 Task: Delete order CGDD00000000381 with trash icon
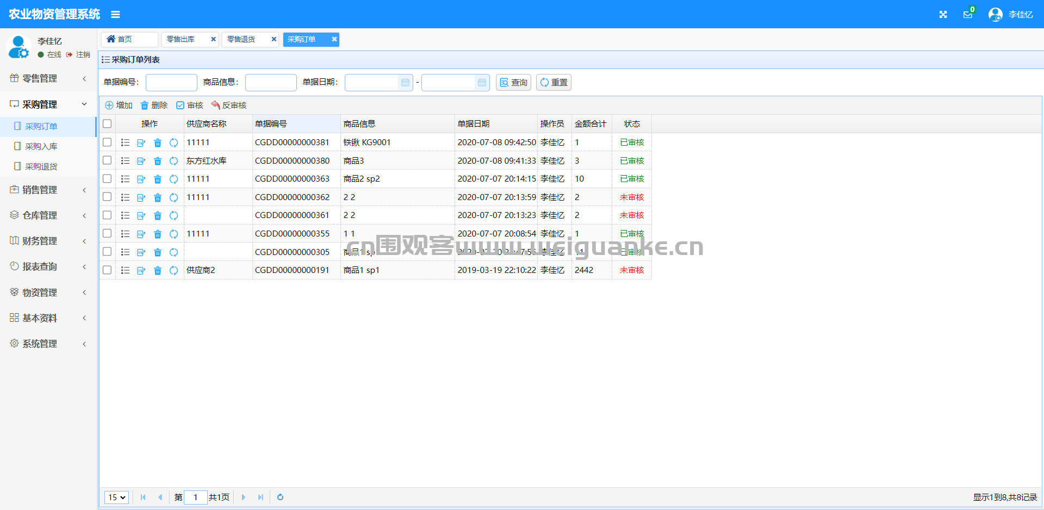158,142
